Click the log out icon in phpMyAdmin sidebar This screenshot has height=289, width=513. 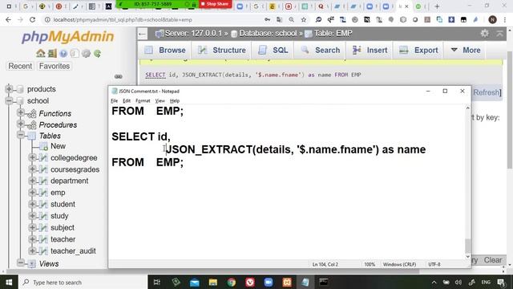(52, 53)
